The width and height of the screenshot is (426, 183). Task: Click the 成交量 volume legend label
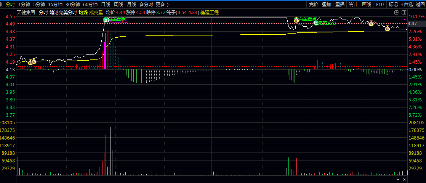click(x=96, y=13)
